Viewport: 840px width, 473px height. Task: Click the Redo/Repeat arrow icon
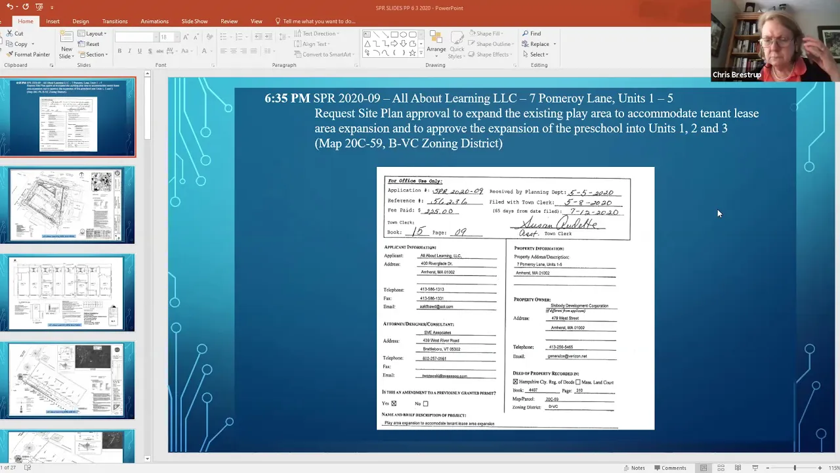(25, 7)
